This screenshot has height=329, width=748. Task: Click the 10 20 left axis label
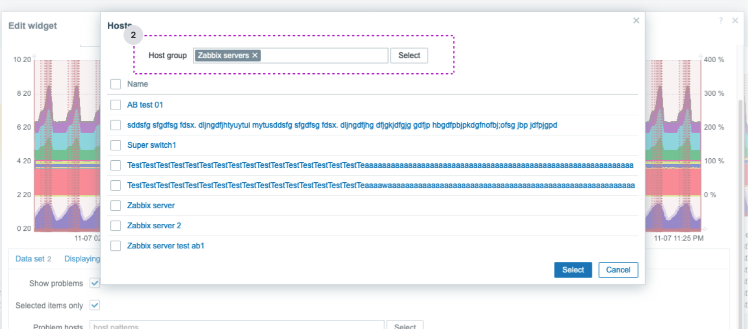point(22,60)
